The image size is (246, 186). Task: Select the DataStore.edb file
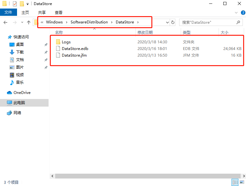(x=75, y=49)
